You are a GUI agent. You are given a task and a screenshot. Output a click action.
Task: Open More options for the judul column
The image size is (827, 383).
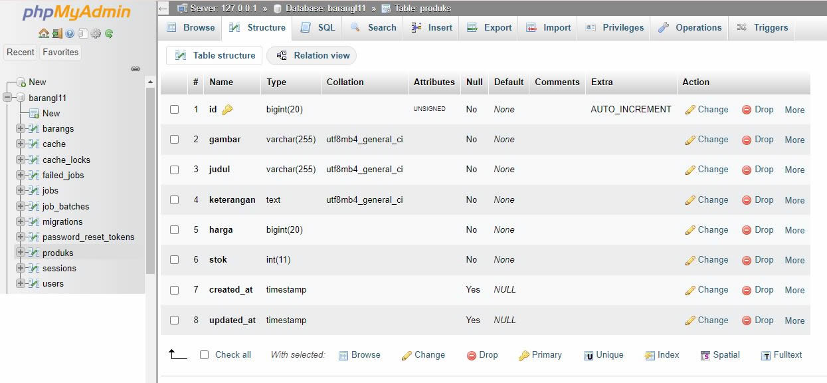[794, 170]
